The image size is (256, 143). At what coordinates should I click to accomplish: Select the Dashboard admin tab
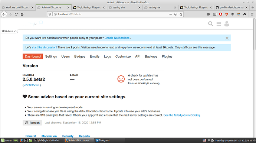[x=33, y=57]
